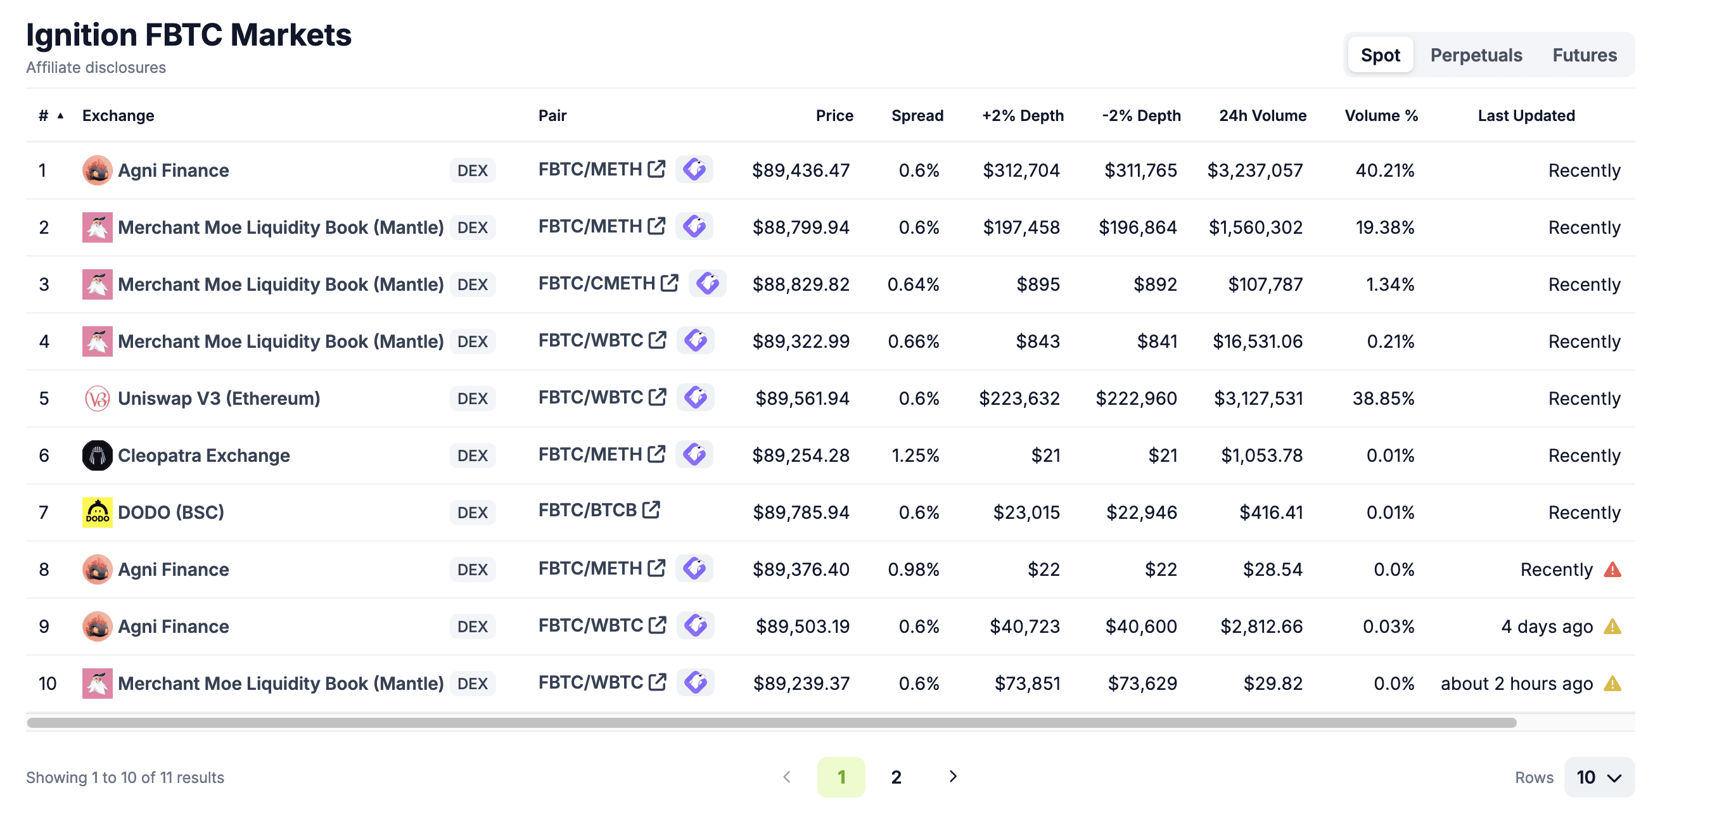Go to page 2 of results
Viewport: 1717px width, 821px height.
coord(896,777)
